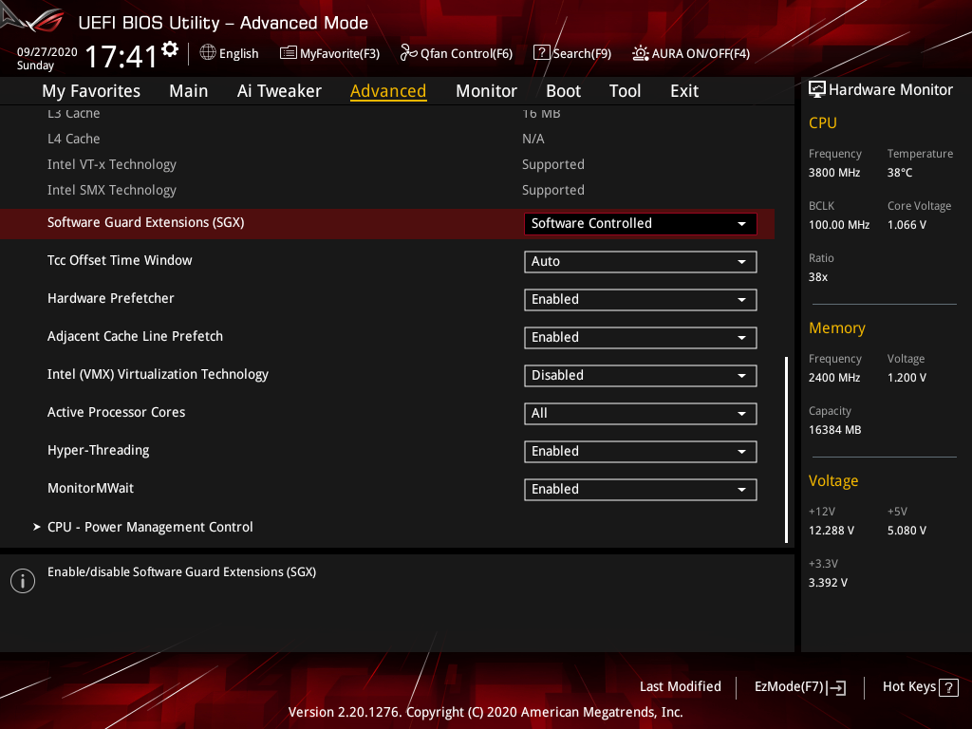Click the +12V reading 12.288 V
972x729 pixels.
click(x=832, y=531)
